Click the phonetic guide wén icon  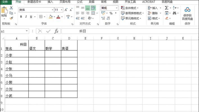point(68,17)
